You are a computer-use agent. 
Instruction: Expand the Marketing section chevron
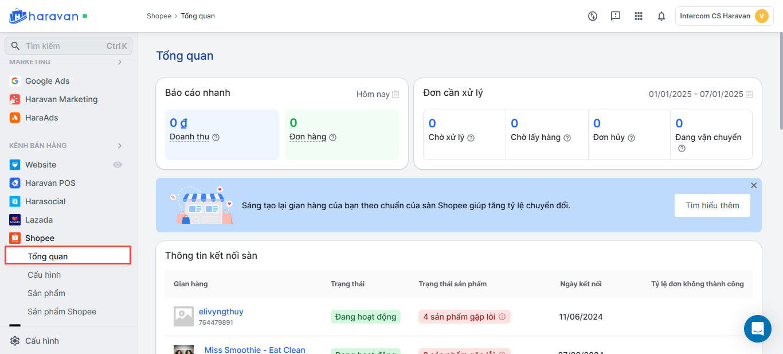[x=120, y=62]
